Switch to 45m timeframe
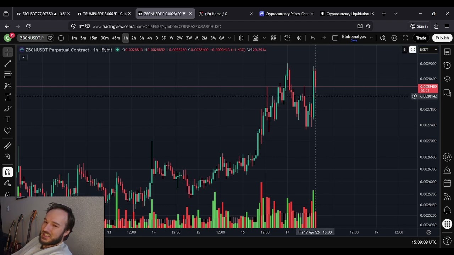The width and height of the screenshot is (454, 255). [116, 38]
